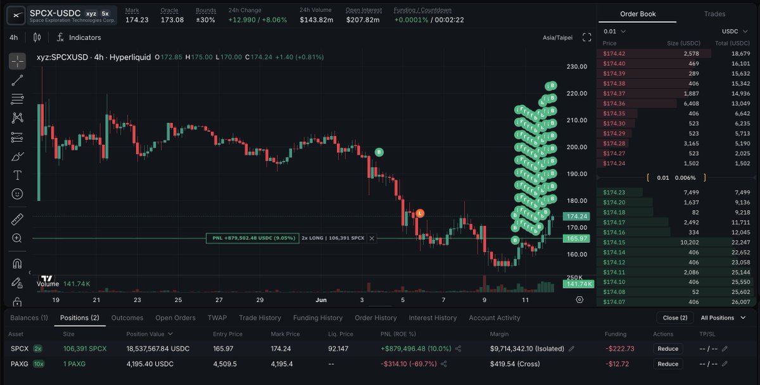
Task: Open the Outcomes tab
Action: click(x=127, y=318)
